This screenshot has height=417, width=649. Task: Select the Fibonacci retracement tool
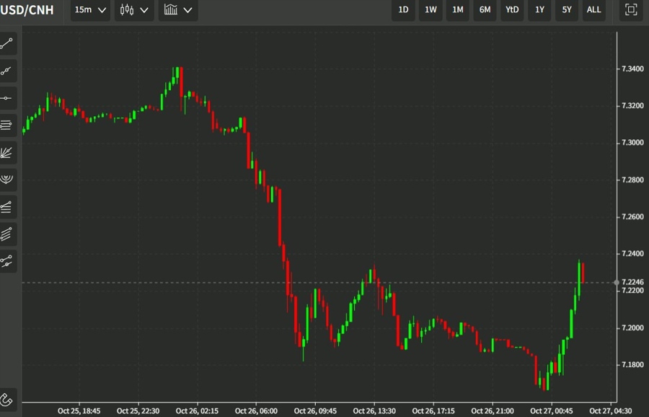[x=7, y=206]
